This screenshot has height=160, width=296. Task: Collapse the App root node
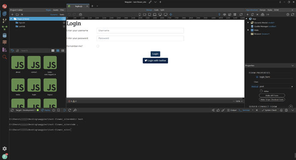coord(246,19)
